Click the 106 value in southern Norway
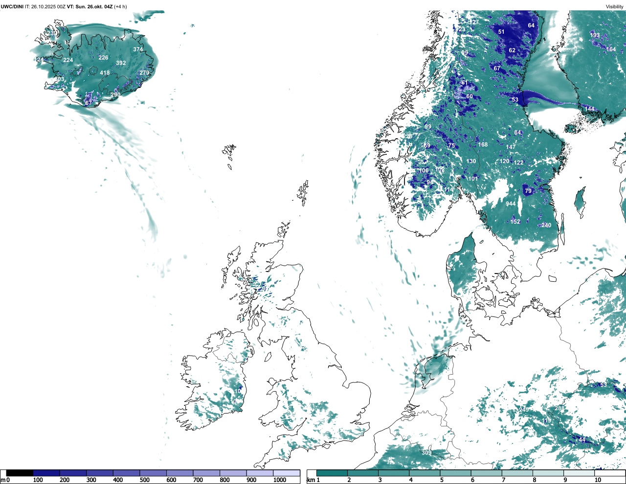The height and width of the screenshot is (484, 626). [x=424, y=170]
